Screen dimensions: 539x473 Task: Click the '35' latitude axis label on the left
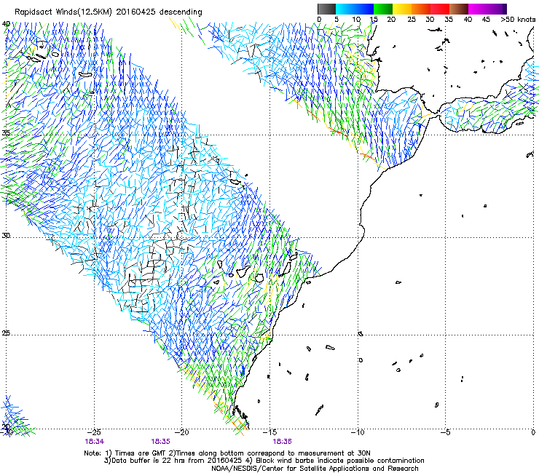pos(6,133)
